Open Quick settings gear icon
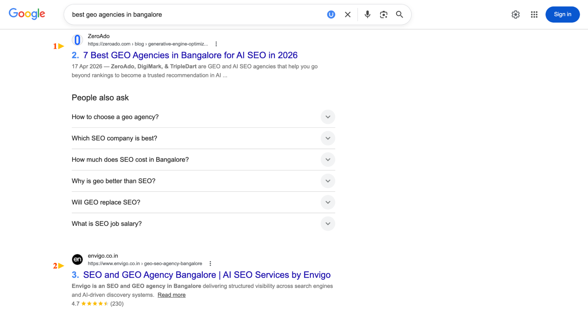The width and height of the screenshot is (588, 310). (x=515, y=14)
